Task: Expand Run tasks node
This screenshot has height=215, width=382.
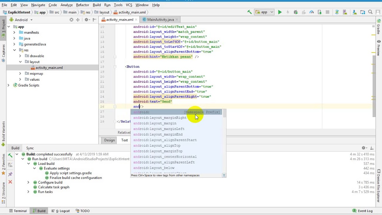Action: [x=28, y=192]
